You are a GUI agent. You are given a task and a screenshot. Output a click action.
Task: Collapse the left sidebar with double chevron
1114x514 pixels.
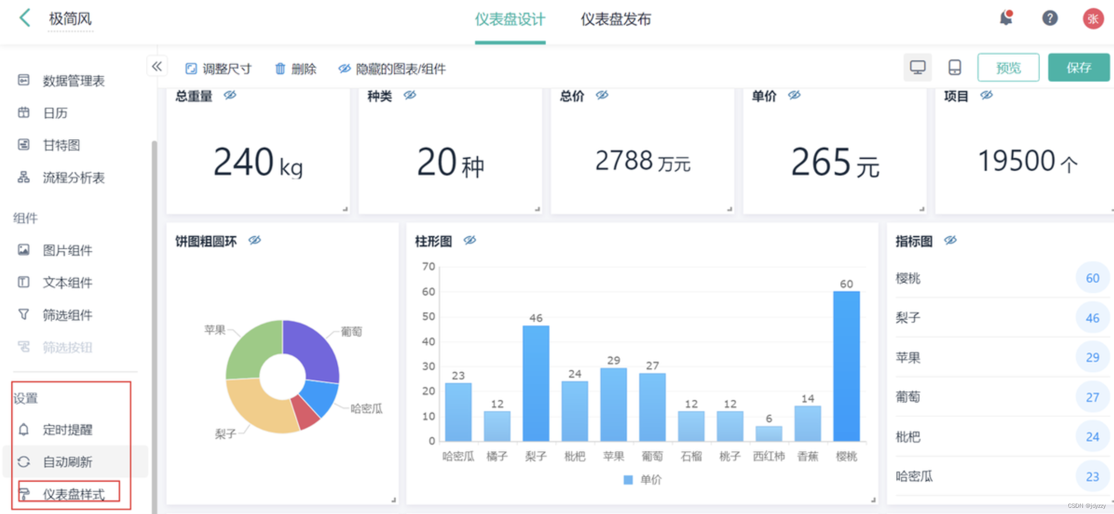[x=157, y=66]
